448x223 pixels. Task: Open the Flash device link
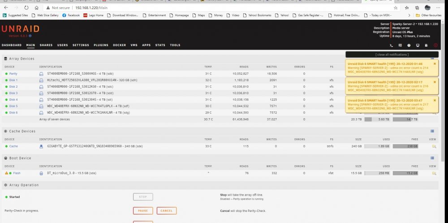17,173
